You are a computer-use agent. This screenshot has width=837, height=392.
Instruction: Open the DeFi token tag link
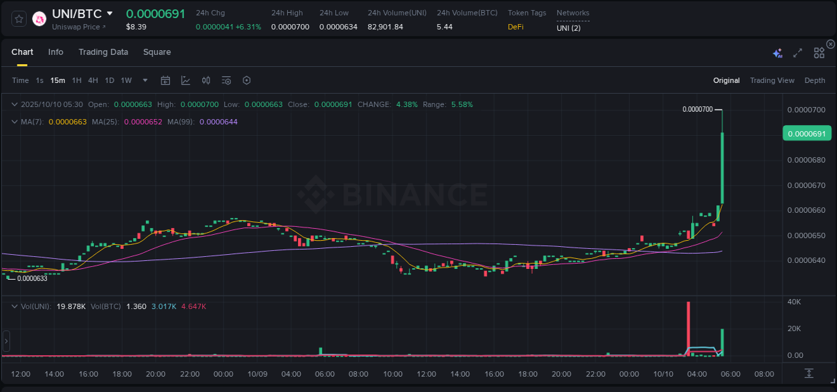coord(516,27)
